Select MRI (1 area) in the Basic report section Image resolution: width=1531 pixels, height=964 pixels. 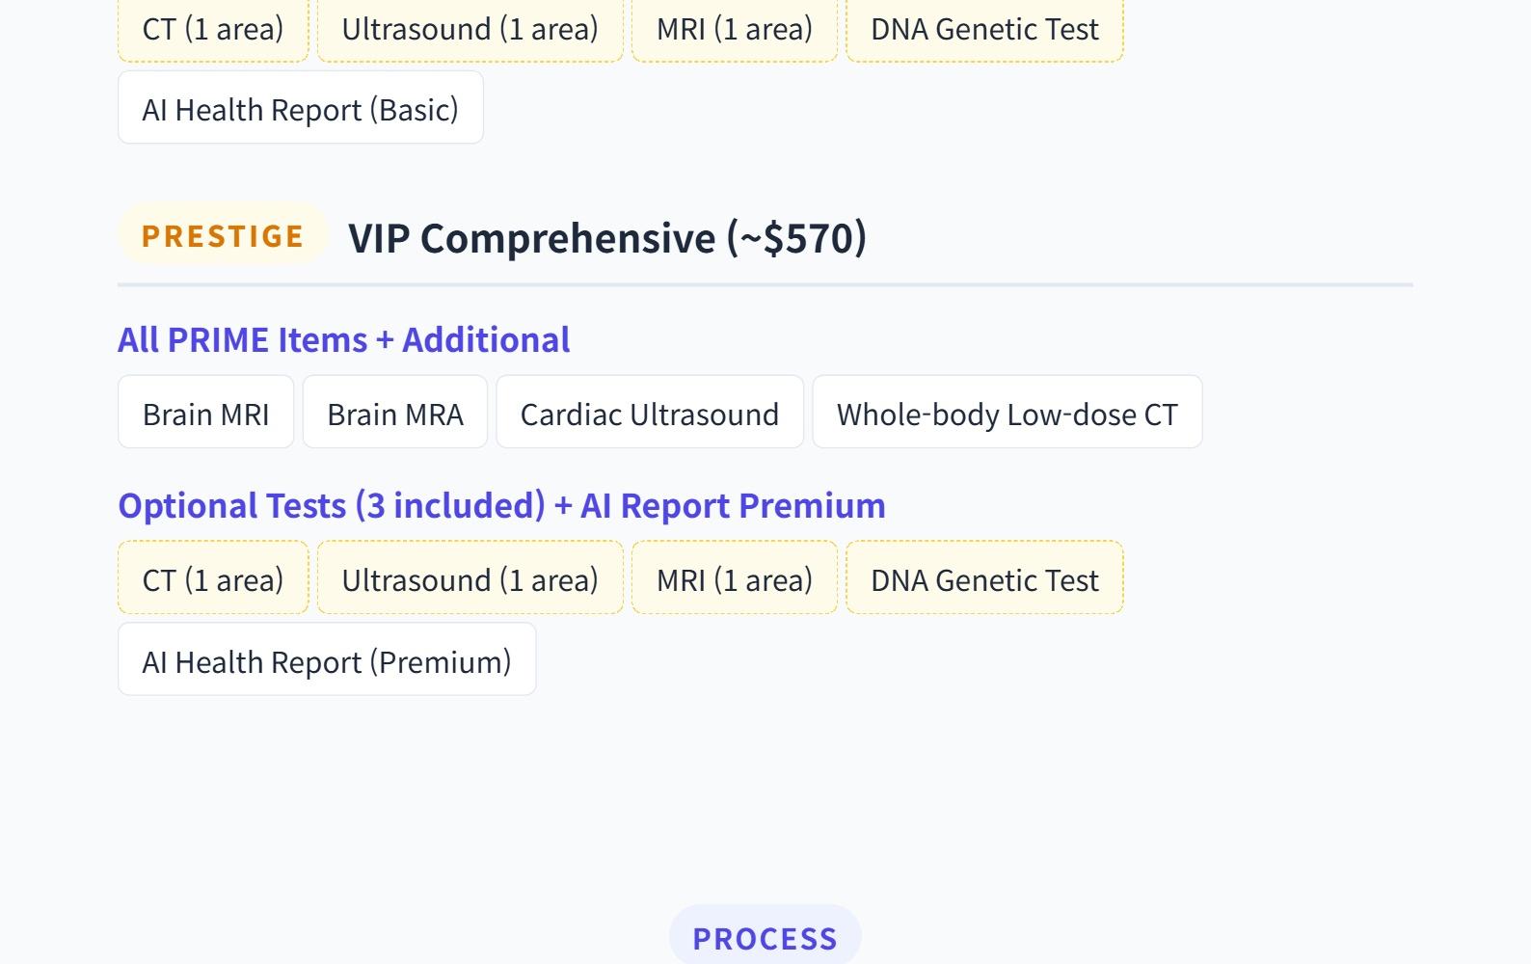(734, 29)
